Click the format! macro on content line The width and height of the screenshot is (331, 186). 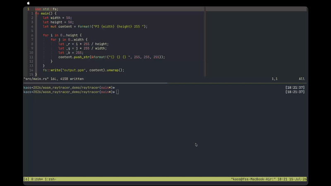pyautogui.click(x=84, y=26)
